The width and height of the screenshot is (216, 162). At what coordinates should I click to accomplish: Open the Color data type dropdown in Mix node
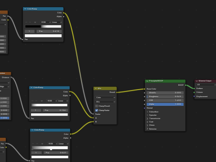coord(105,98)
